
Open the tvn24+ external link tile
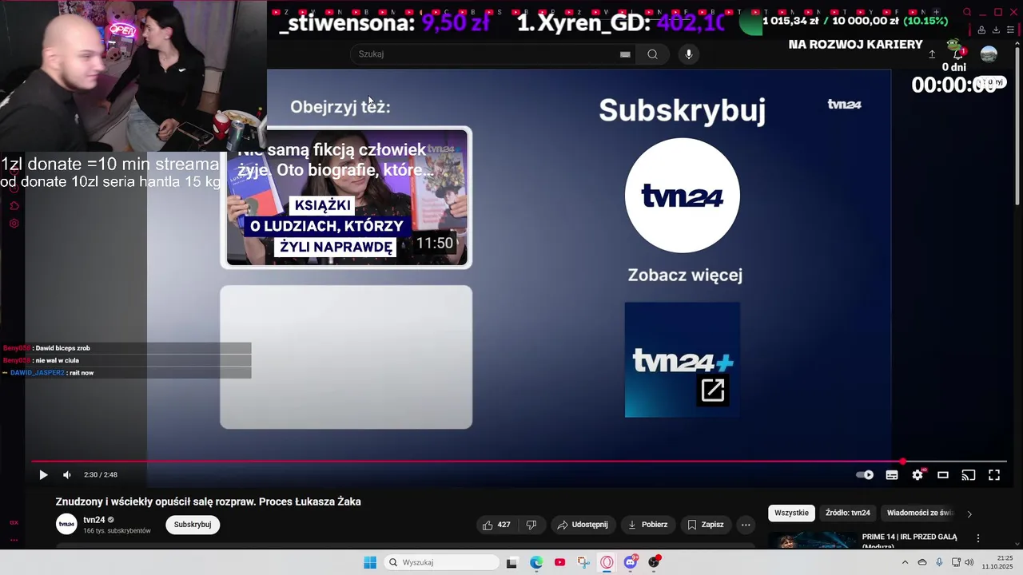pos(683,359)
